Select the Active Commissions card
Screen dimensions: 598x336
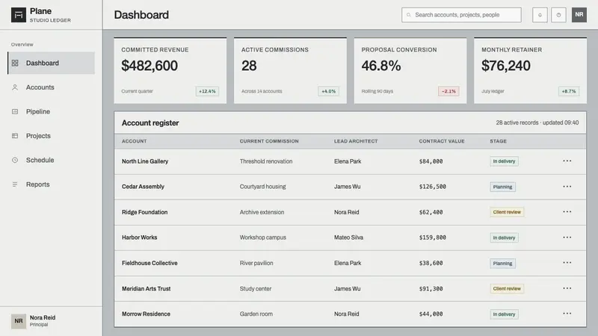pos(290,70)
